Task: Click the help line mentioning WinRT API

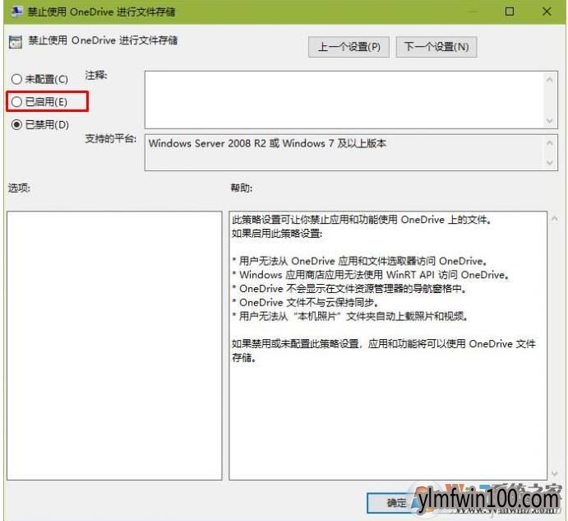Action: pyautogui.click(x=371, y=275)
